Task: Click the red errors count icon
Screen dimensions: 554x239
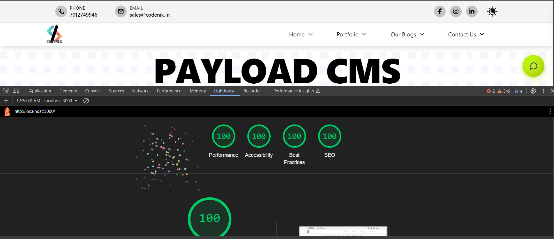Action: click(x=489, y=91)
